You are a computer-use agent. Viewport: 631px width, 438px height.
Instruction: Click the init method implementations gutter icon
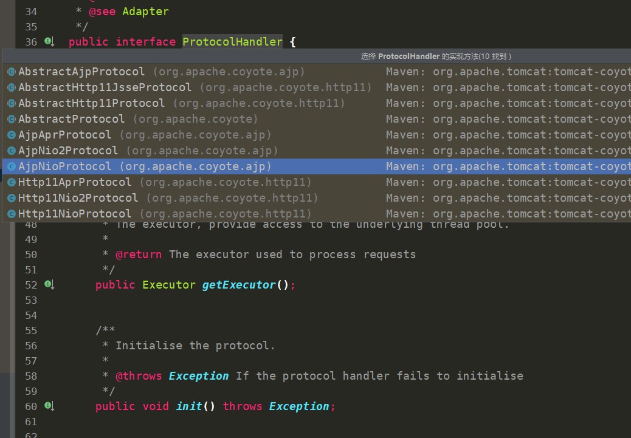[x=49, y=406]
